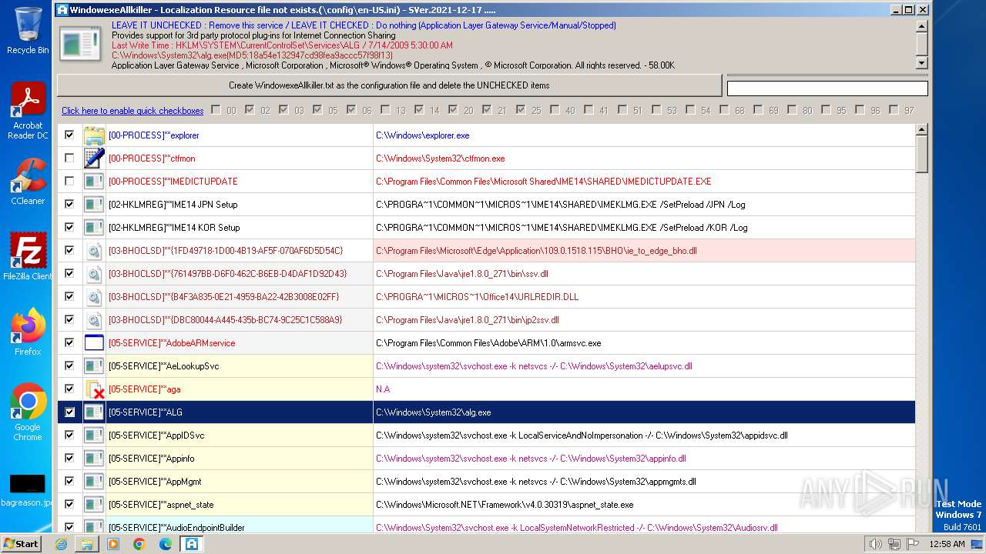Open Recycle Bin on the desktop

point(28,31)
